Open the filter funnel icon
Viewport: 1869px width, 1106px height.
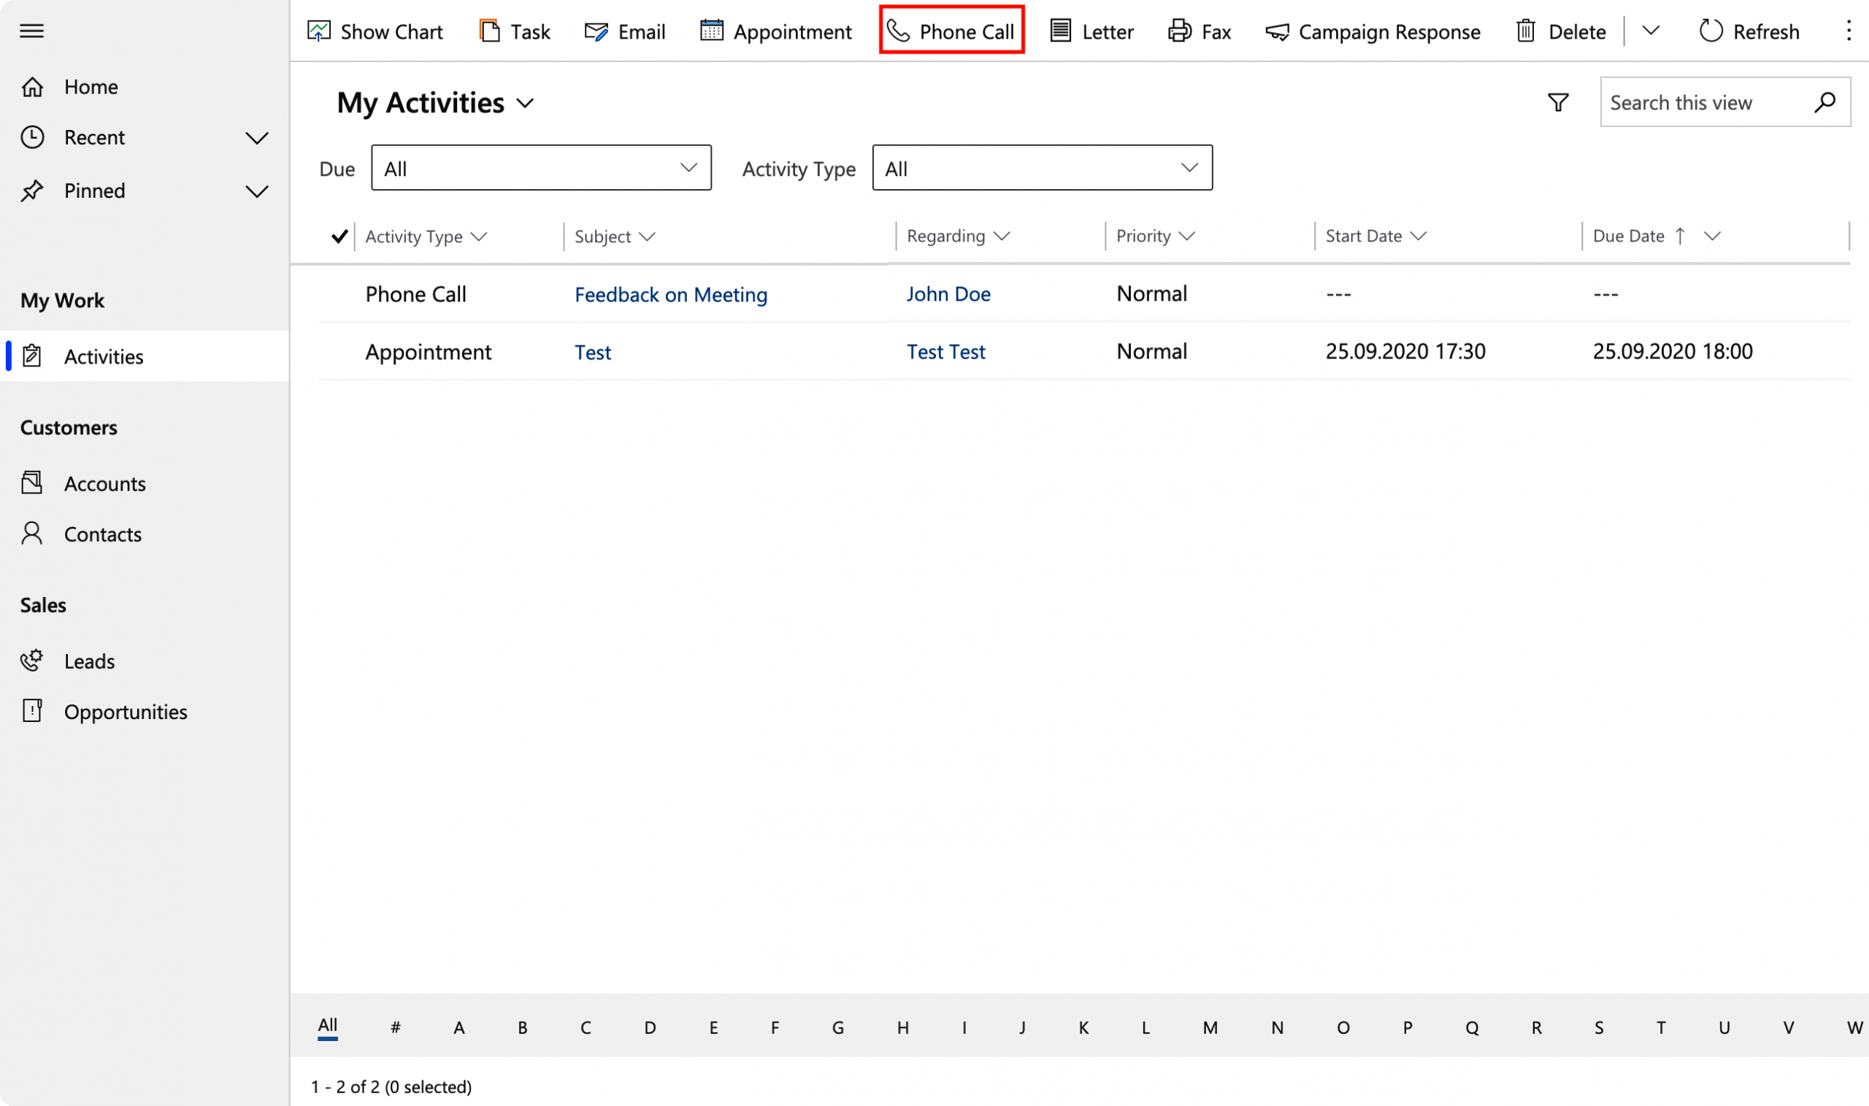pos(1558,102)
